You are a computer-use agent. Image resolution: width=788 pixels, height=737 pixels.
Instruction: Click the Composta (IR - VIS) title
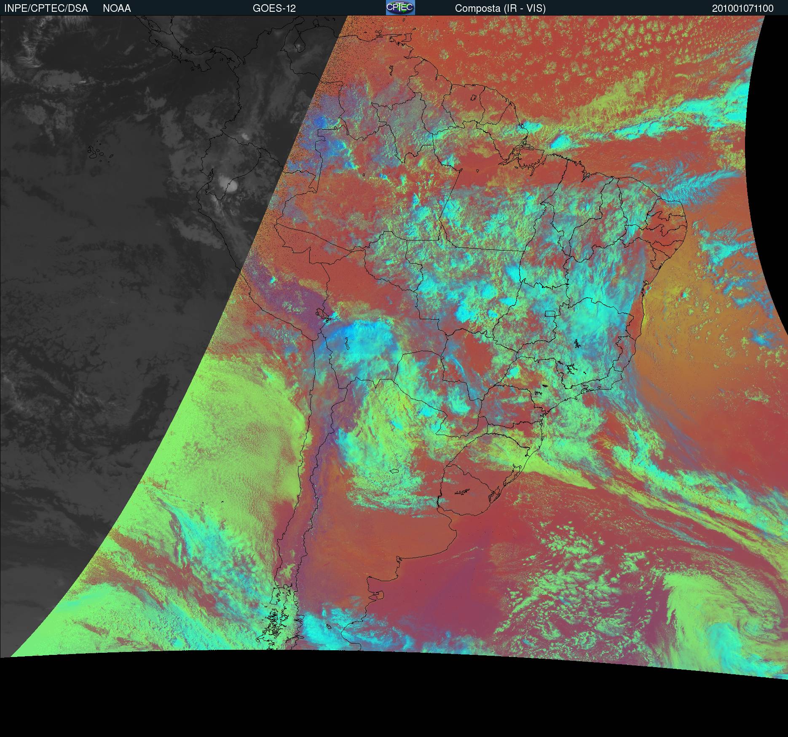coord(500,8)
